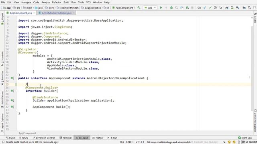Open line separator CRLF selector
257x144 pixels.
(130, 142)
